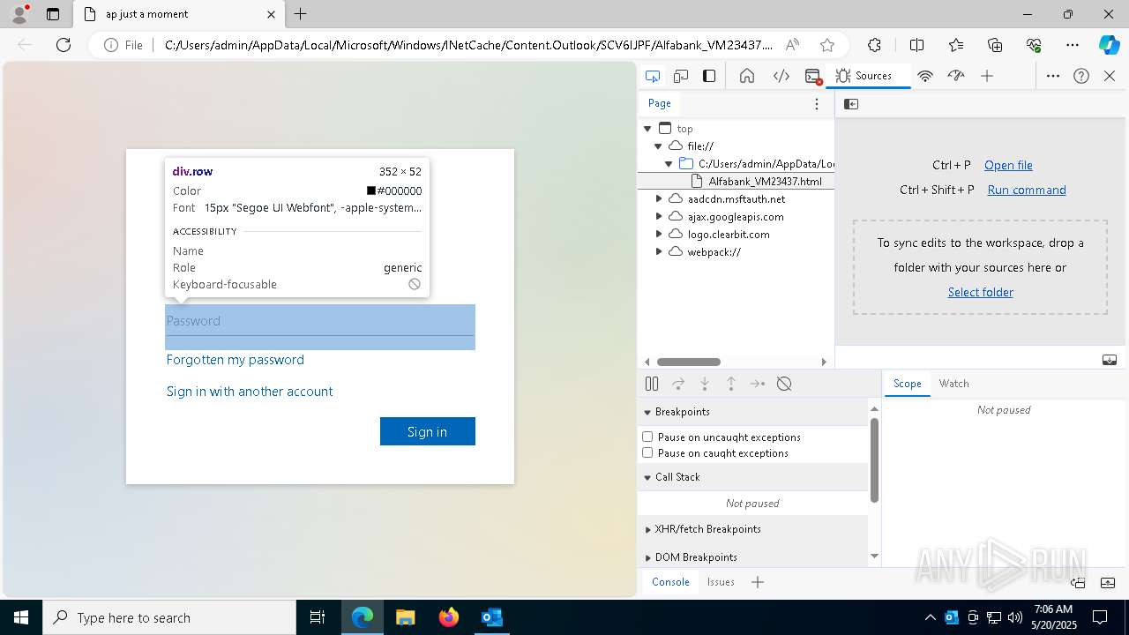Open browser Extensions icon
The height and width of the screenshot is (635, 1129).
pos(874,45)
